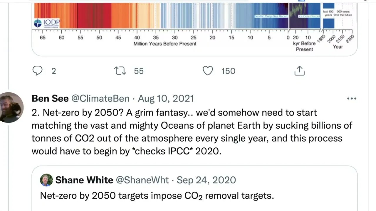Open the three-dot more menu on Ben See's tweet
The width and height of the screenshot is (376, 211).
[x=352, y=98]
